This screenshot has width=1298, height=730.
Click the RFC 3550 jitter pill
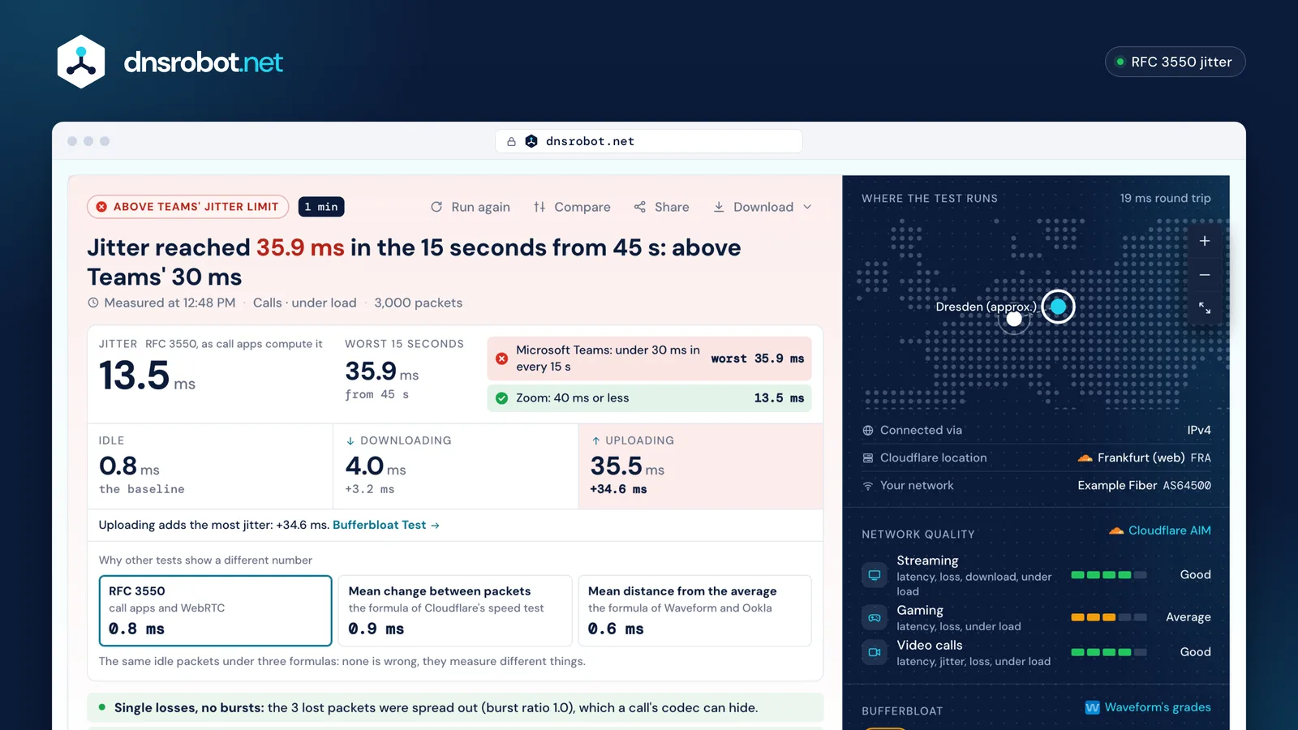pos(1175,62)
